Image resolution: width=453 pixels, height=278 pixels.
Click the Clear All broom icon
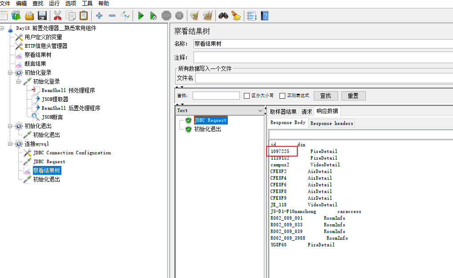[208, 16]
